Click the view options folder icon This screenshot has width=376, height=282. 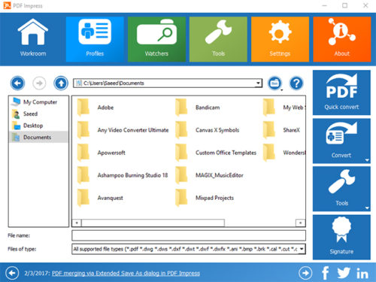click(274, 83)
